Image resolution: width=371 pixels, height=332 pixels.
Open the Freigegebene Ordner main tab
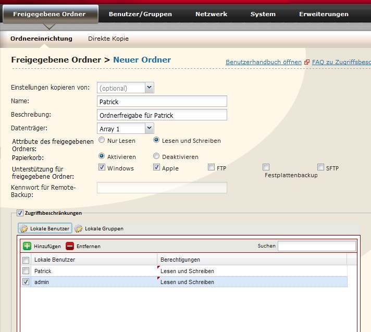(x=50, y=14)
